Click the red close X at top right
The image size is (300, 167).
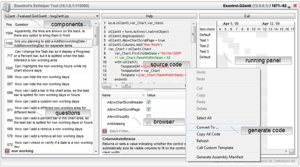(295, 6)
